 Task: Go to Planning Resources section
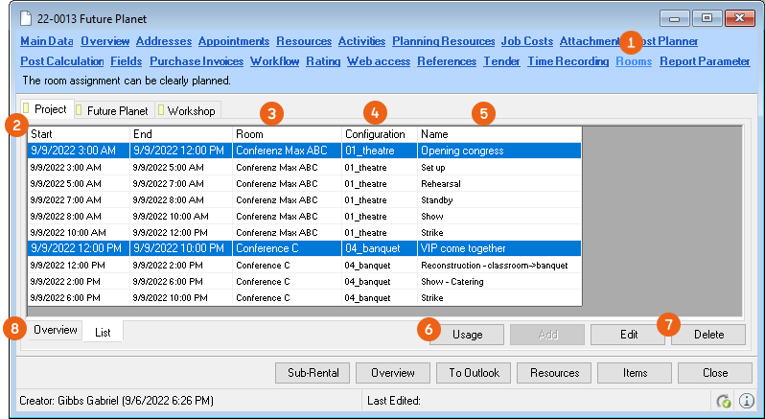point(443,41)
